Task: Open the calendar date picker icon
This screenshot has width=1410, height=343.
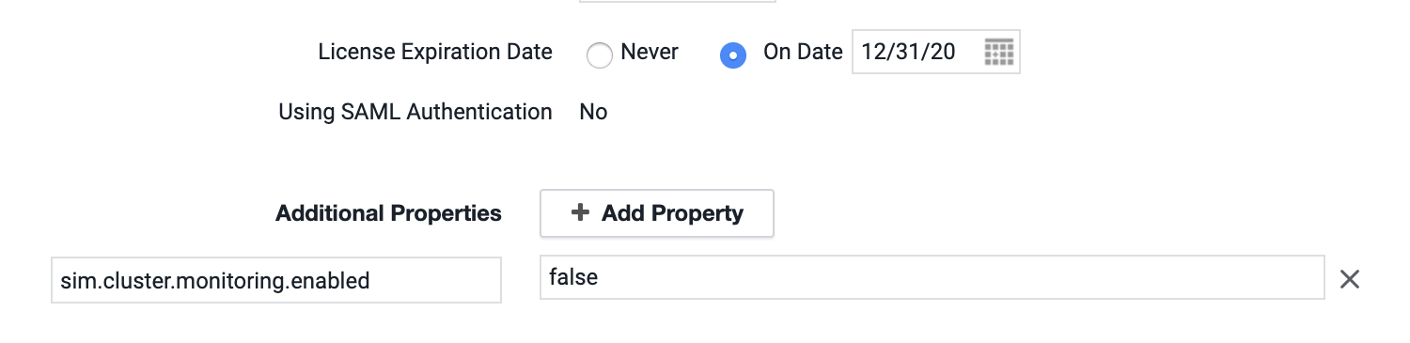Action: 998,53
